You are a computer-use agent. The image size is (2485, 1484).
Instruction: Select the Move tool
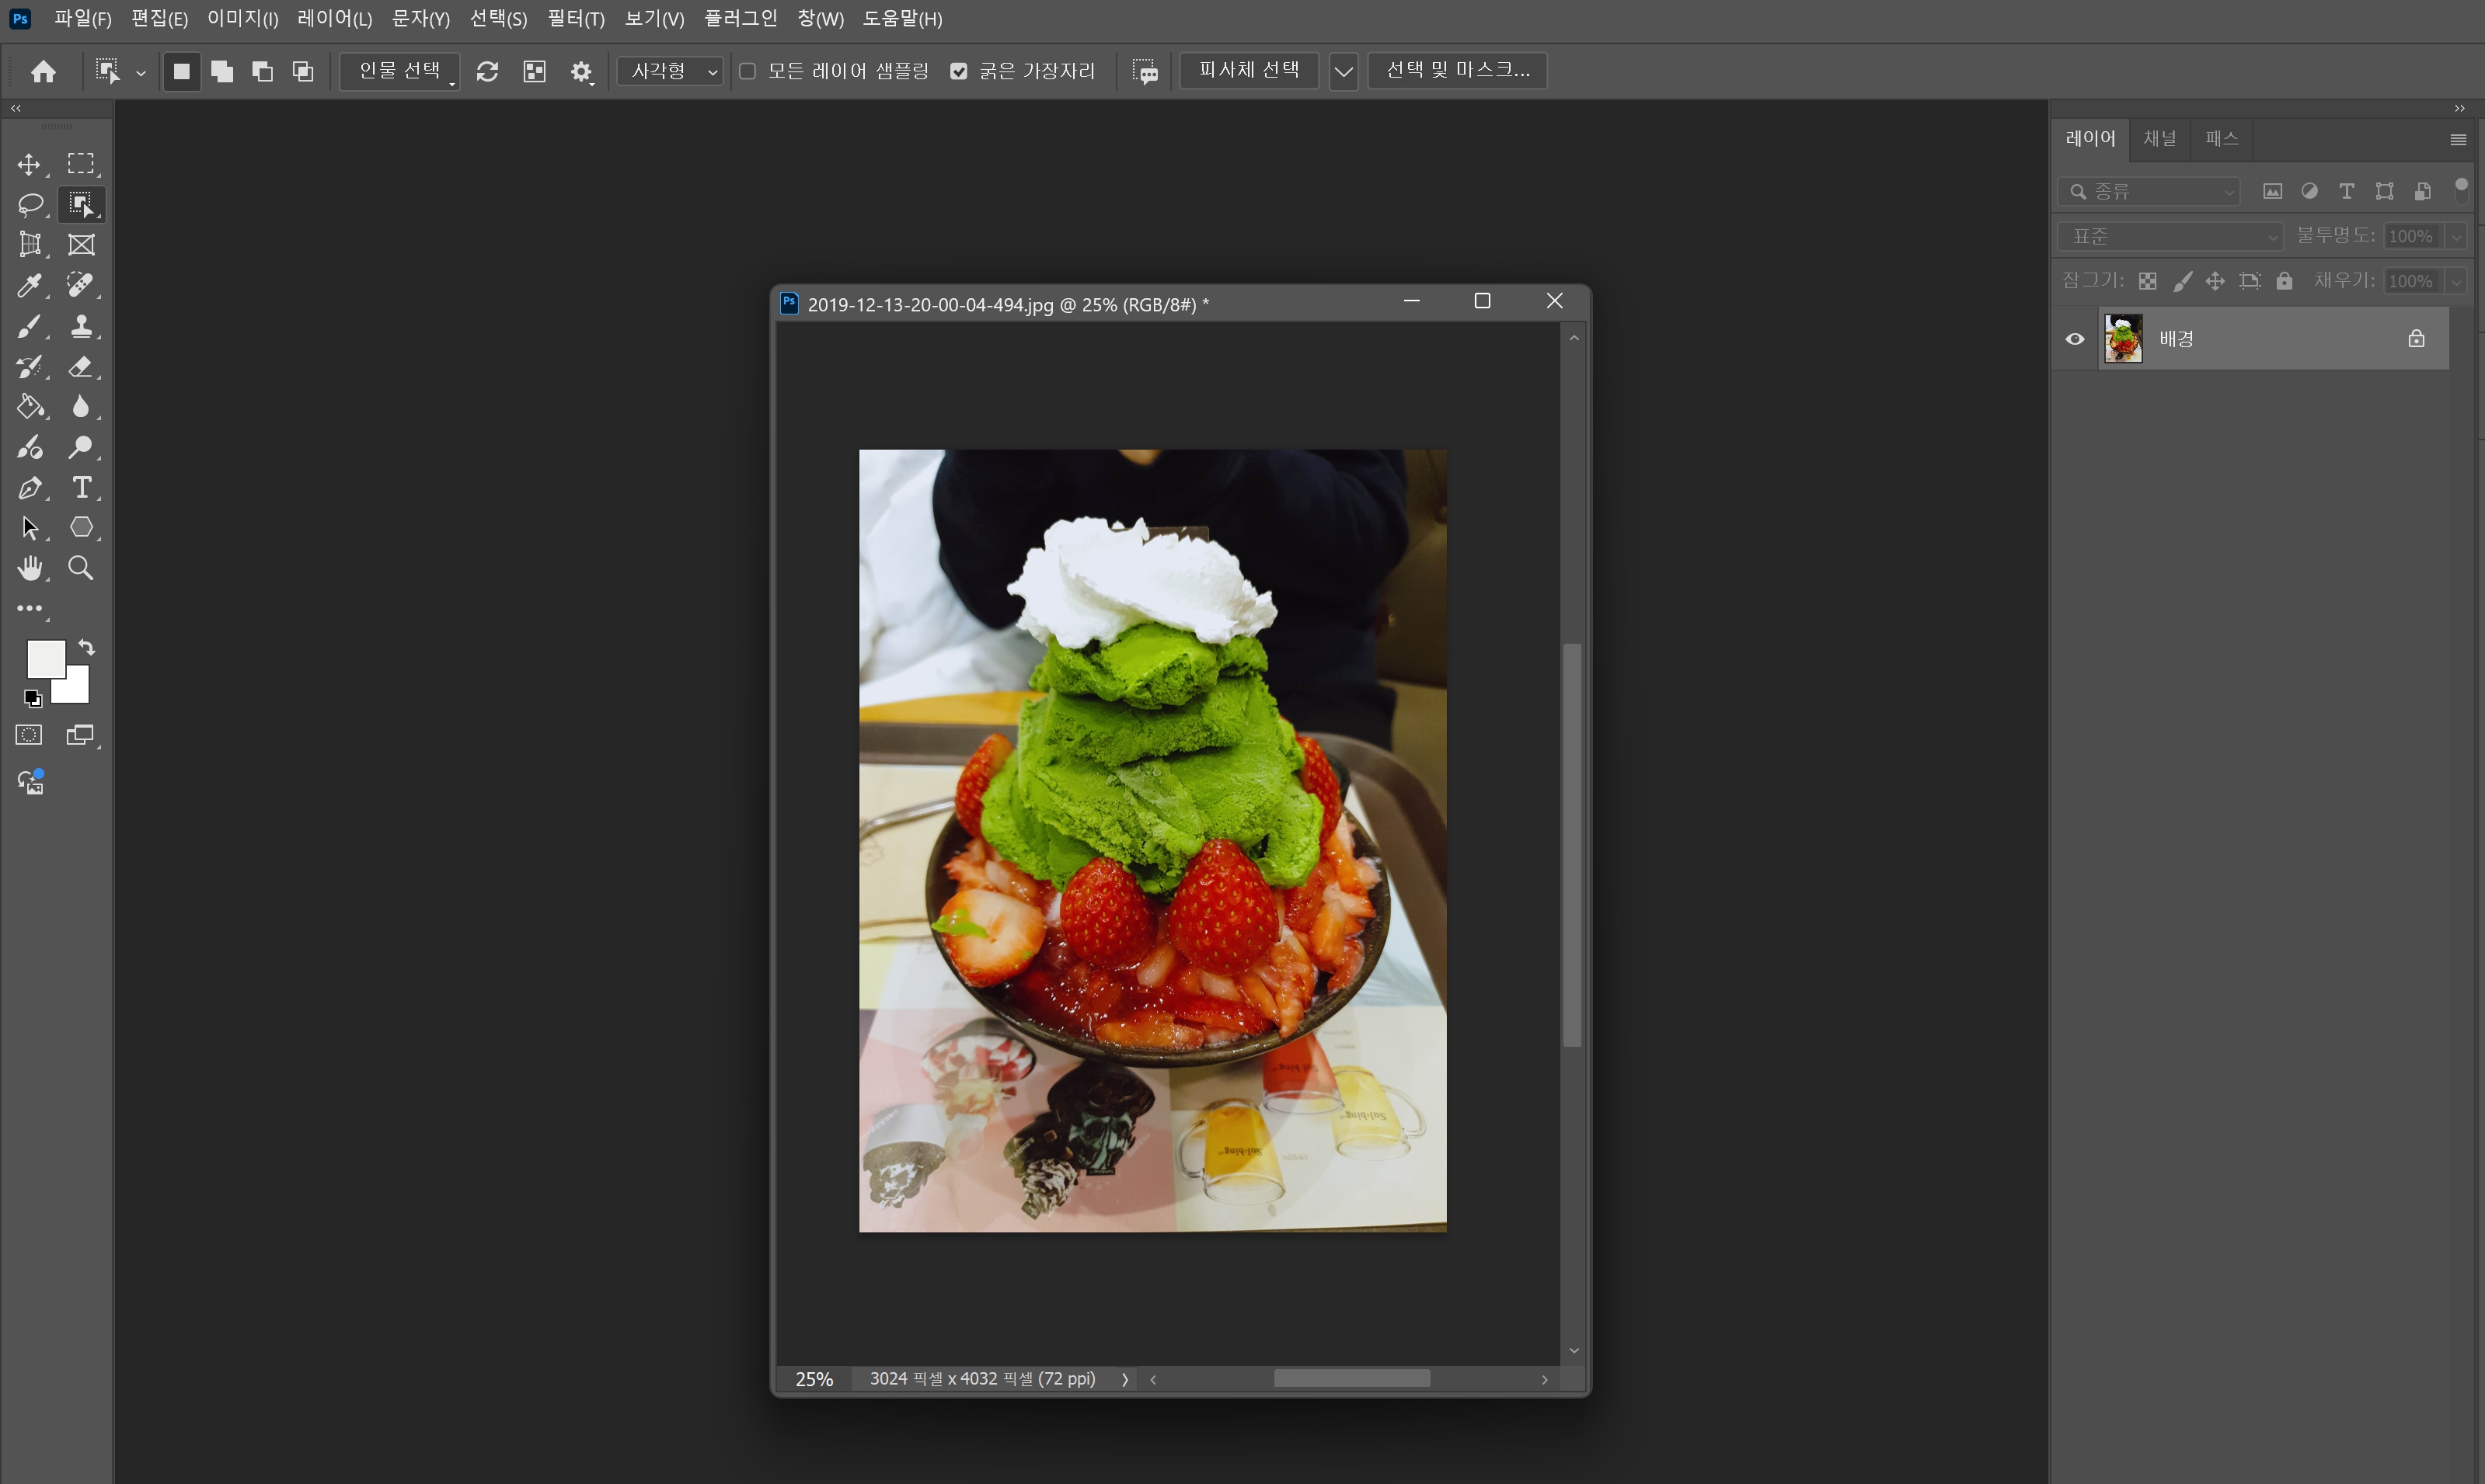point(29,164)
